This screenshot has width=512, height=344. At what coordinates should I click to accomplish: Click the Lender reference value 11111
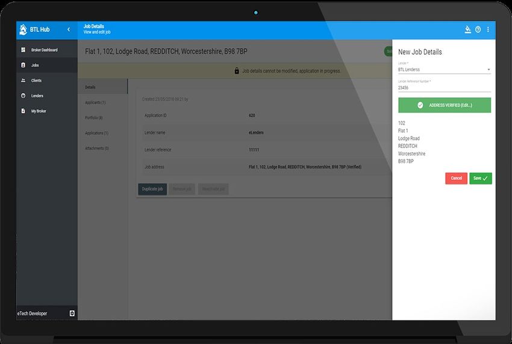(254, 150)
